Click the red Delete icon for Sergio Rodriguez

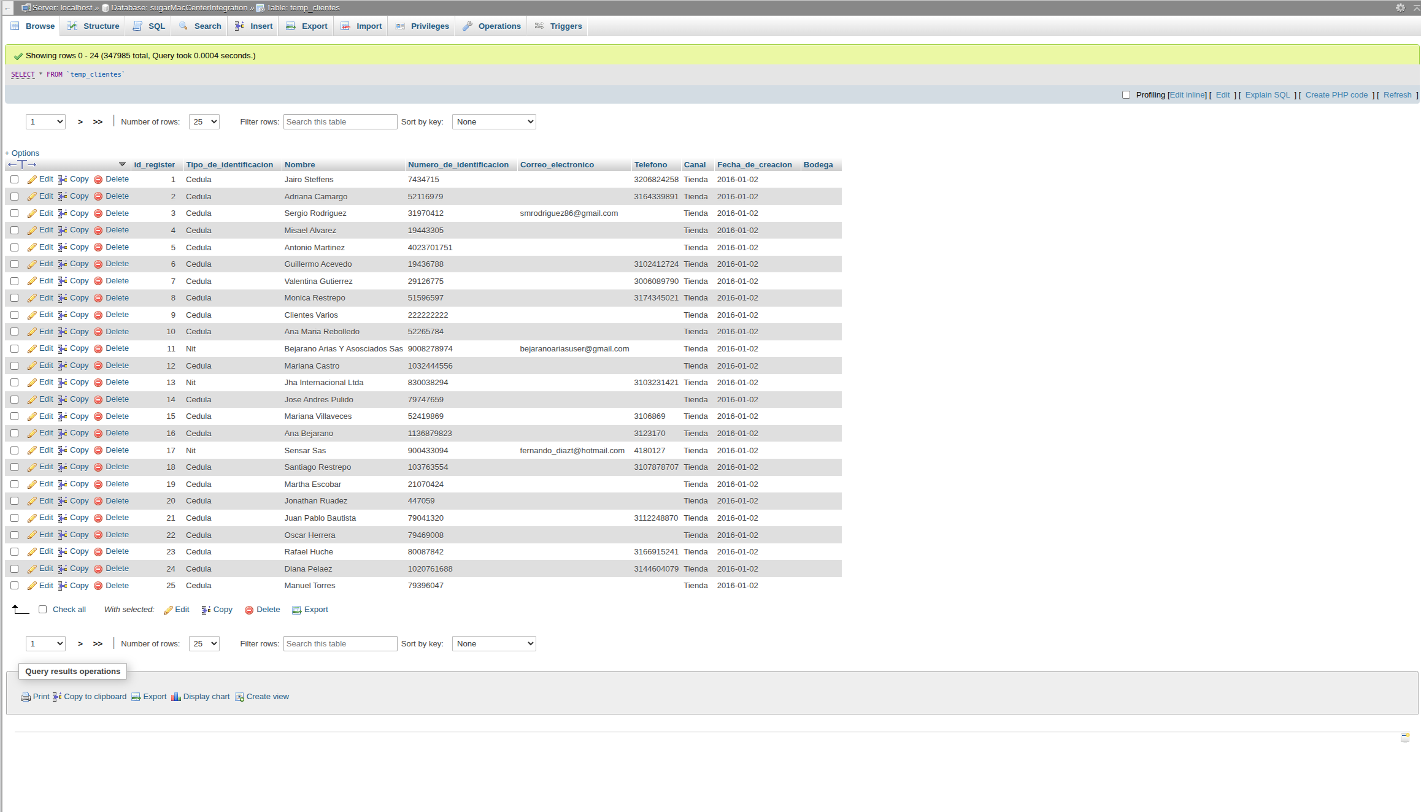[x=98, y=213]
